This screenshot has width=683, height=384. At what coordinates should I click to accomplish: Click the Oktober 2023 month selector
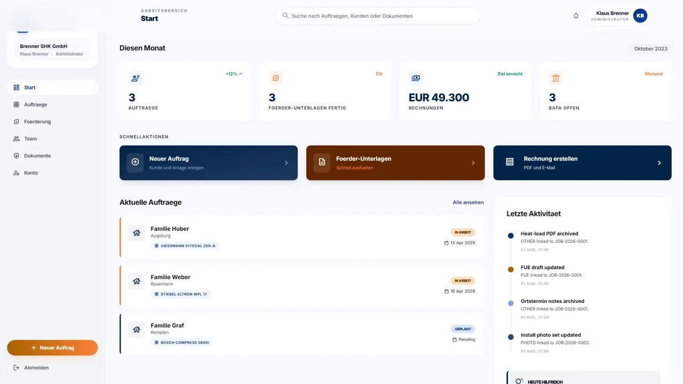pyautogui.click(x=650, y=49)
